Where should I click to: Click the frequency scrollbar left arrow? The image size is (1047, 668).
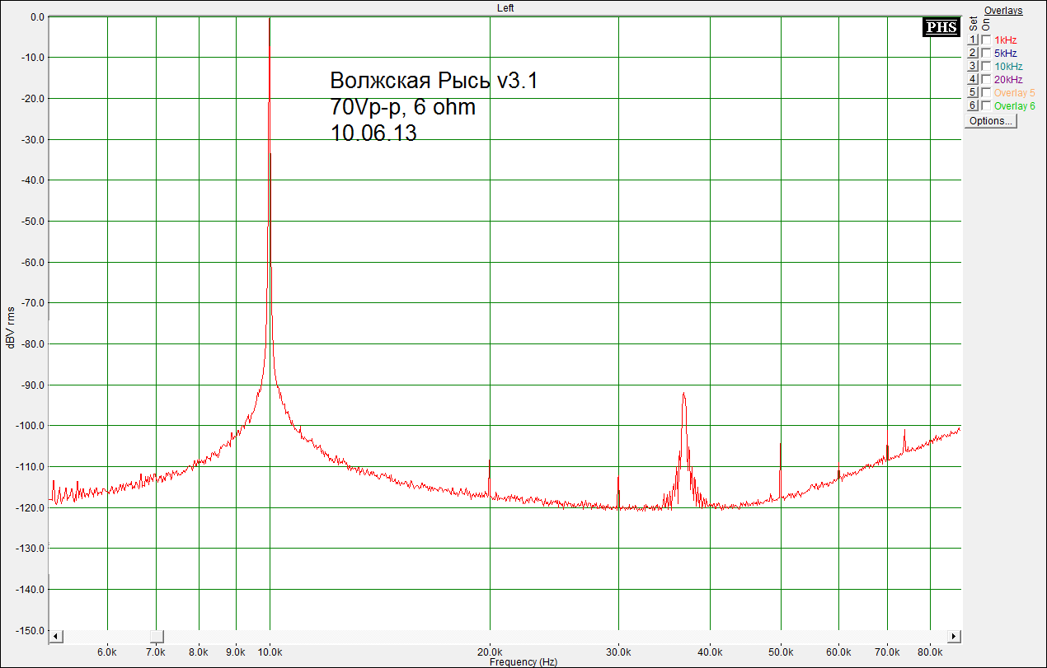coord(55,637)
